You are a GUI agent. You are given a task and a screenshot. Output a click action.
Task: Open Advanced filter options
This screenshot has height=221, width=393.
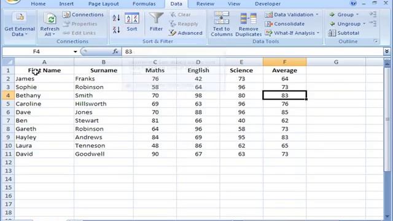[x=185, y=33]
